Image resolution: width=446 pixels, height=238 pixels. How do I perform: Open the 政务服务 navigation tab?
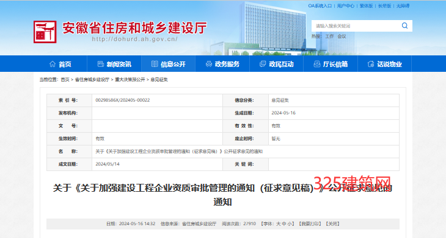click(222, 64)
